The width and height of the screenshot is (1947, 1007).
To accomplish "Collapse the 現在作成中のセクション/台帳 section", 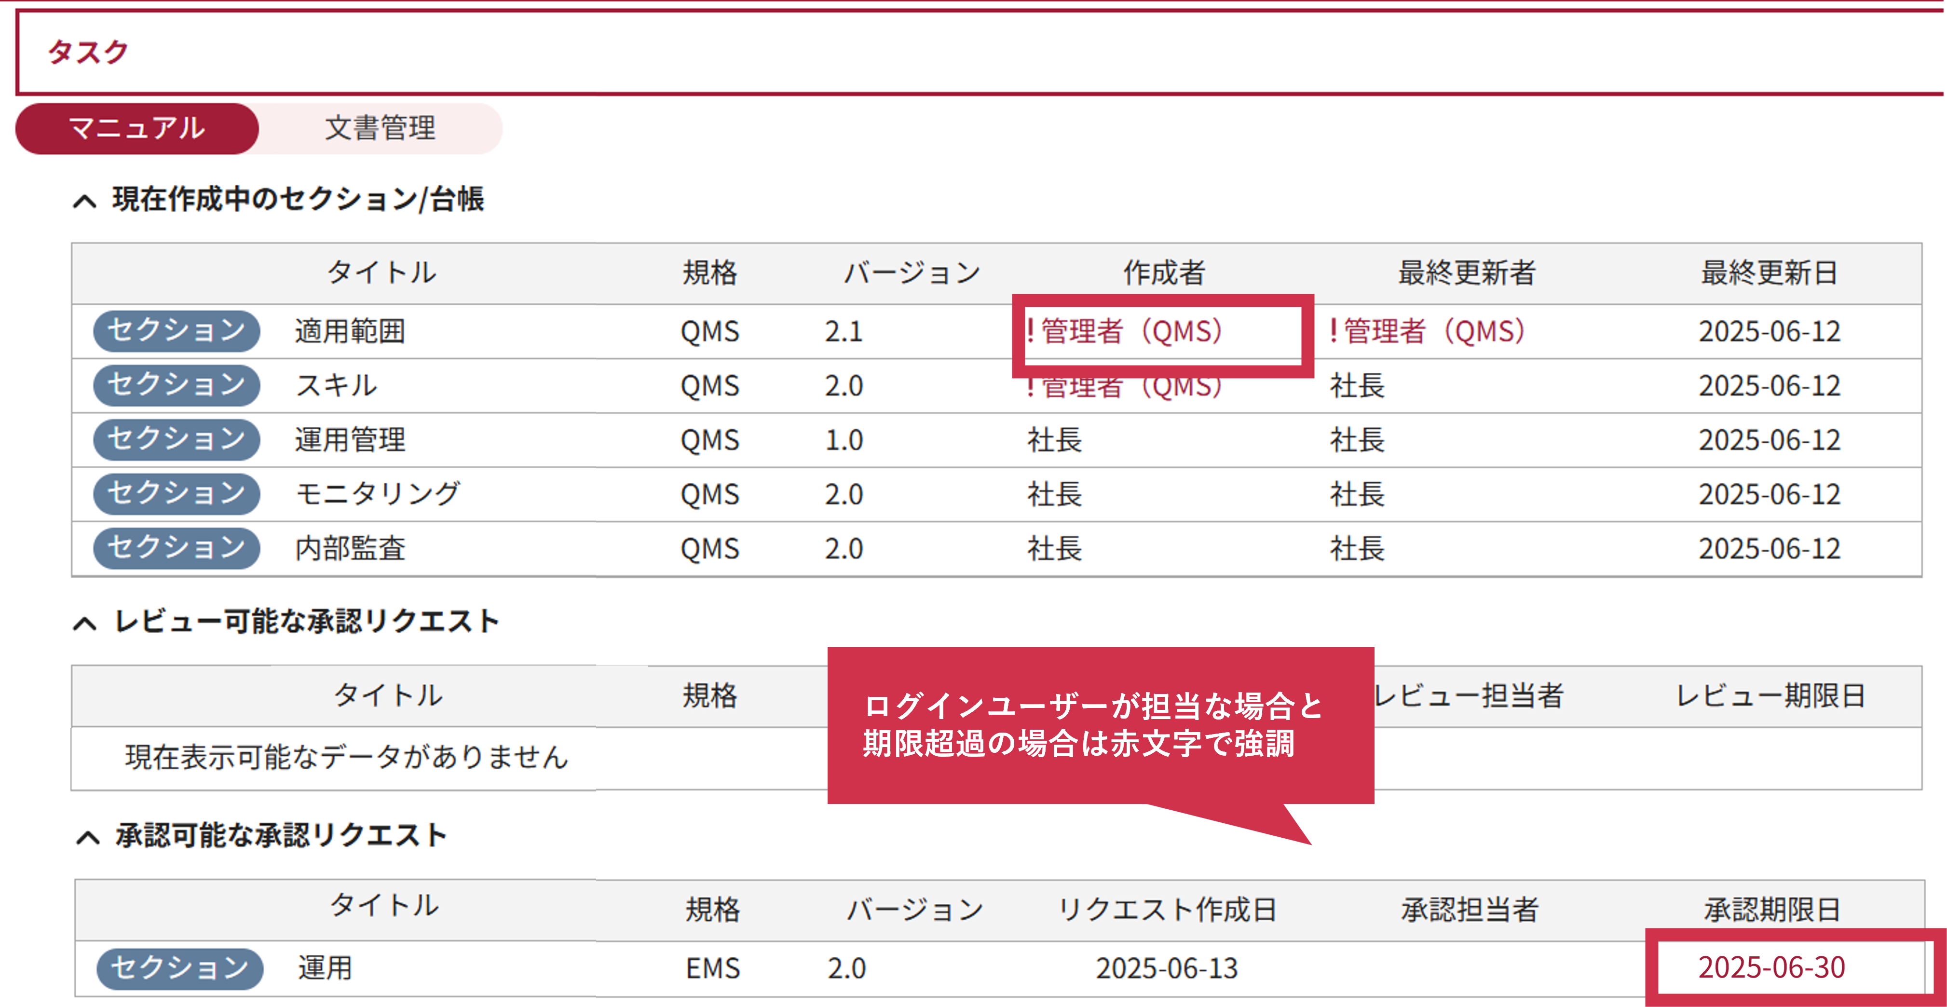I will click(x=85, y=201).
